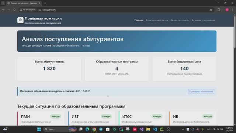Viewport: 236px width, 133px height.
Task: Click the page vertical scrollbar thumb
Action: click(235, 32)
